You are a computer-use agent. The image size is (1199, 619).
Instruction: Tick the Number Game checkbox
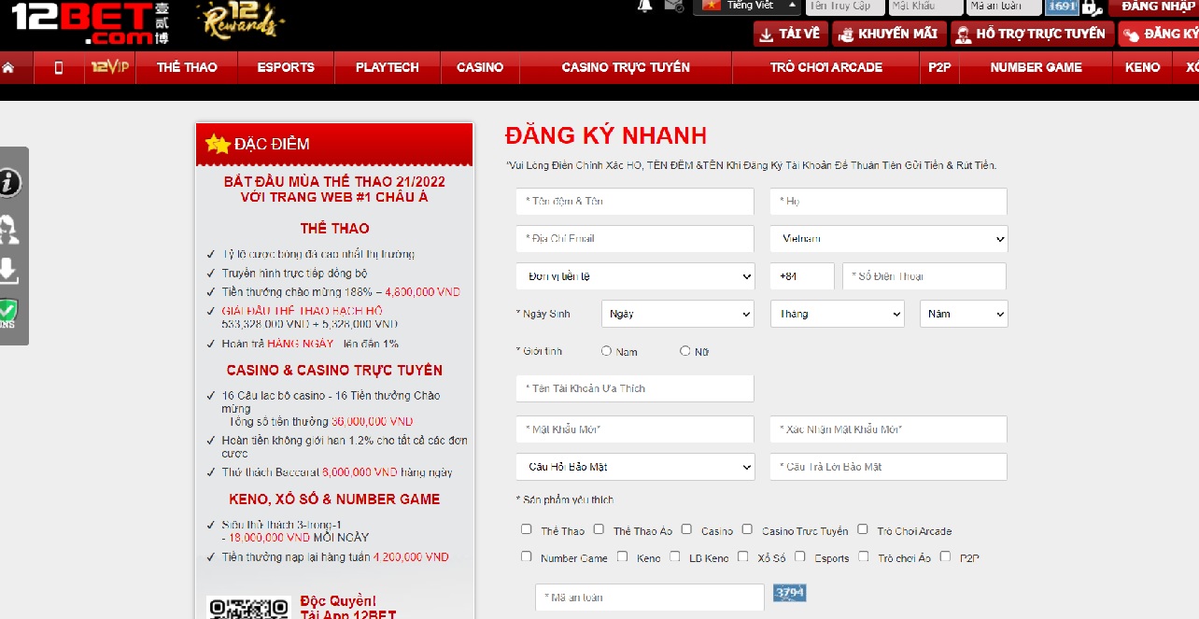coord(527,556)
